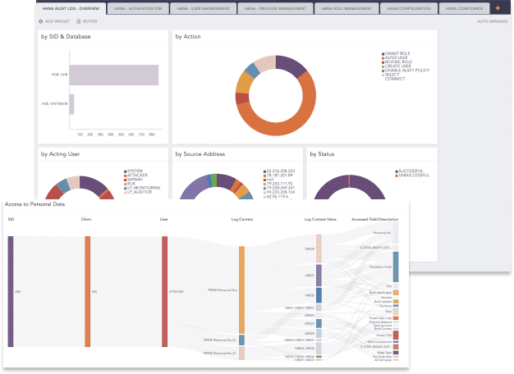Viewport: 514px width, 374px height.
Task: Switch to the HANA - Authentication tab
Action: 138,8
